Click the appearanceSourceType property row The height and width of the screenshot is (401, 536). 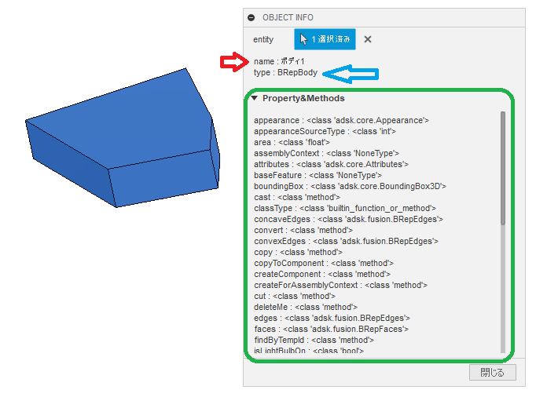pos(325,131)
